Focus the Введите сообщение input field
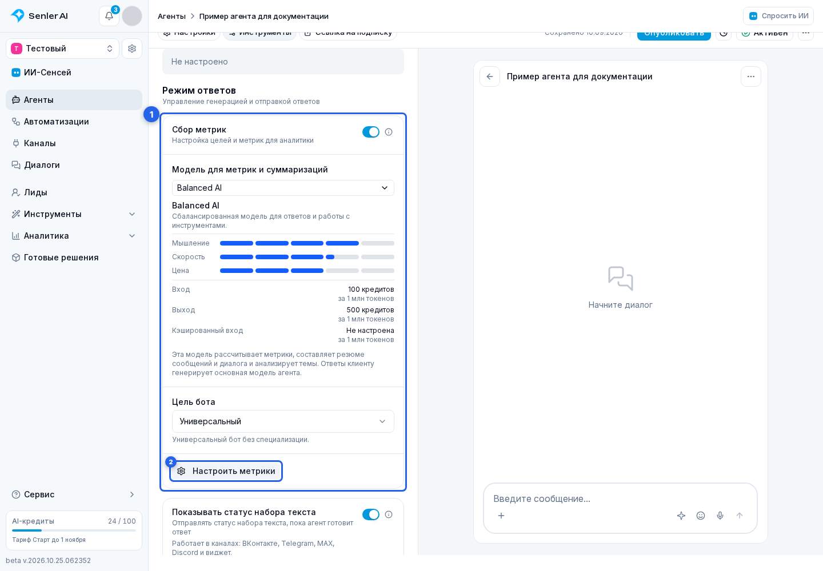Viewport: 823px width, 571px height. point(620,498)
